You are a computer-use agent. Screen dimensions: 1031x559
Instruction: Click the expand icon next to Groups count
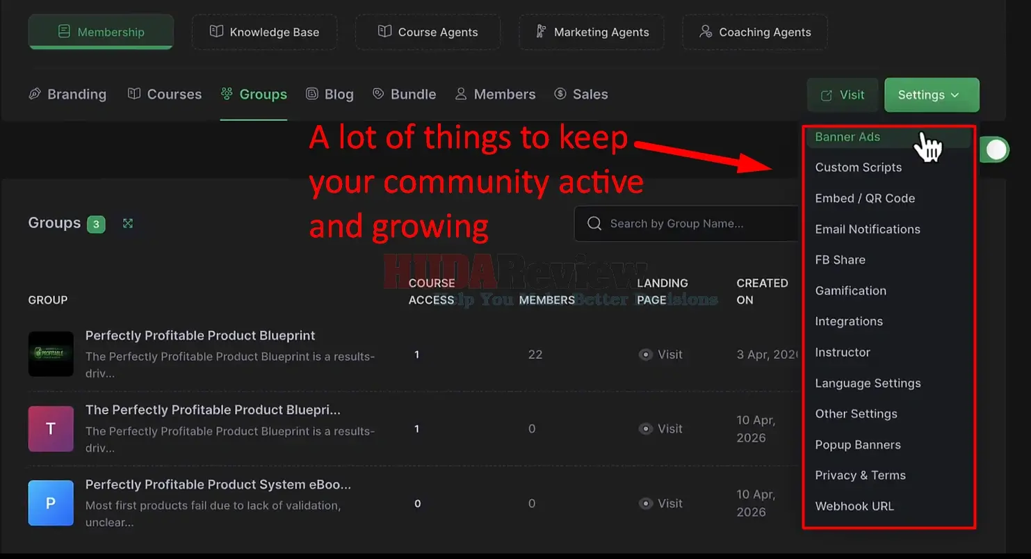click(128, 223)
